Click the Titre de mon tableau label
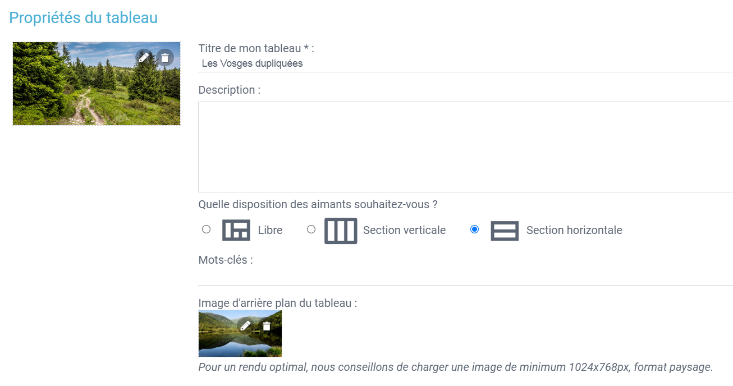 tap(256, 48)
